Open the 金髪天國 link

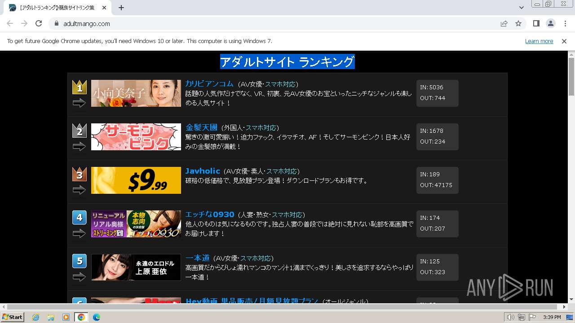[x=201, y=127]
